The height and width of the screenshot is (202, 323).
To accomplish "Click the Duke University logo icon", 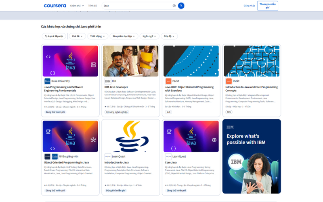I will tap(47, 81).
